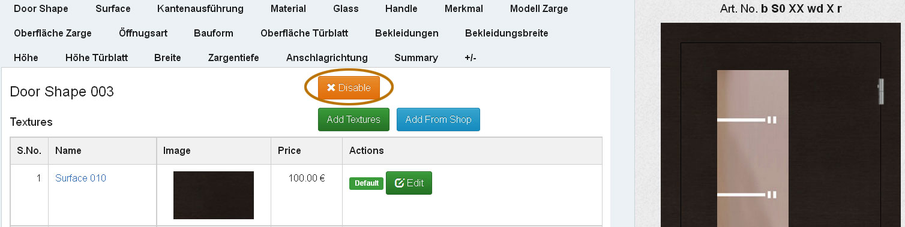The width and height of the screenshot is (905, 227).
Task: Click the blue Add From Shop button
Action: point(438,120)
